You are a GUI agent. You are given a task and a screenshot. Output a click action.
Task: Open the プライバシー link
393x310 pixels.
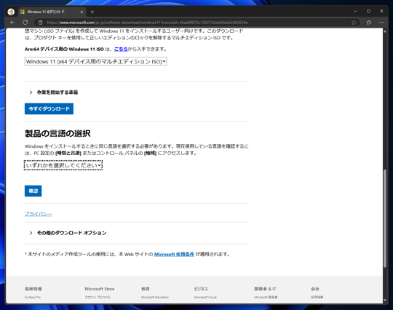point(39,214)
